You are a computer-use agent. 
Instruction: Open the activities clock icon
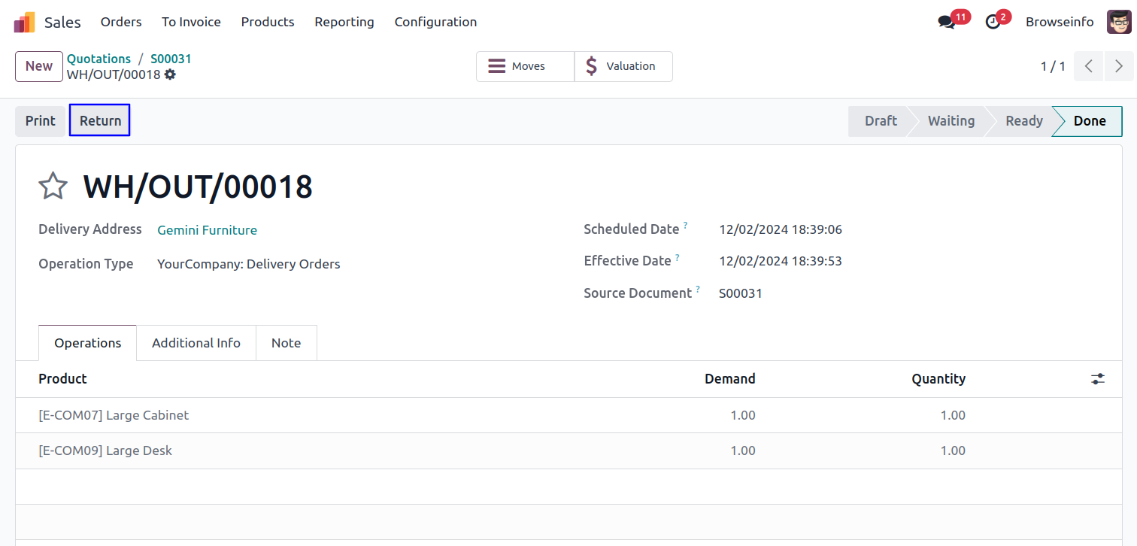click(993, 23)
